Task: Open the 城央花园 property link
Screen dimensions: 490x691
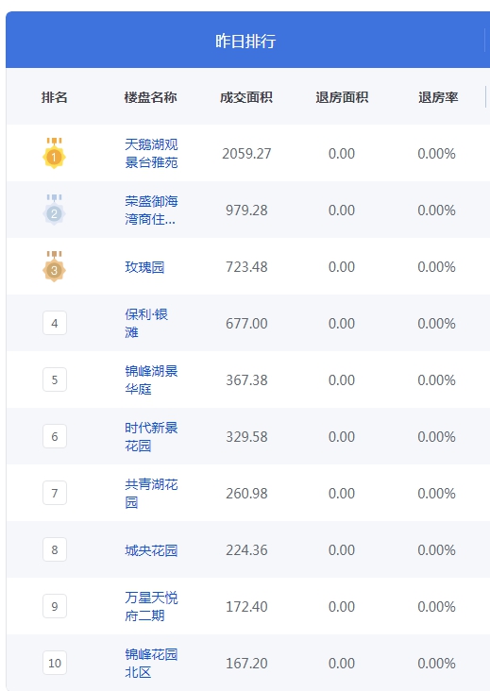Action: pos(151,550)
